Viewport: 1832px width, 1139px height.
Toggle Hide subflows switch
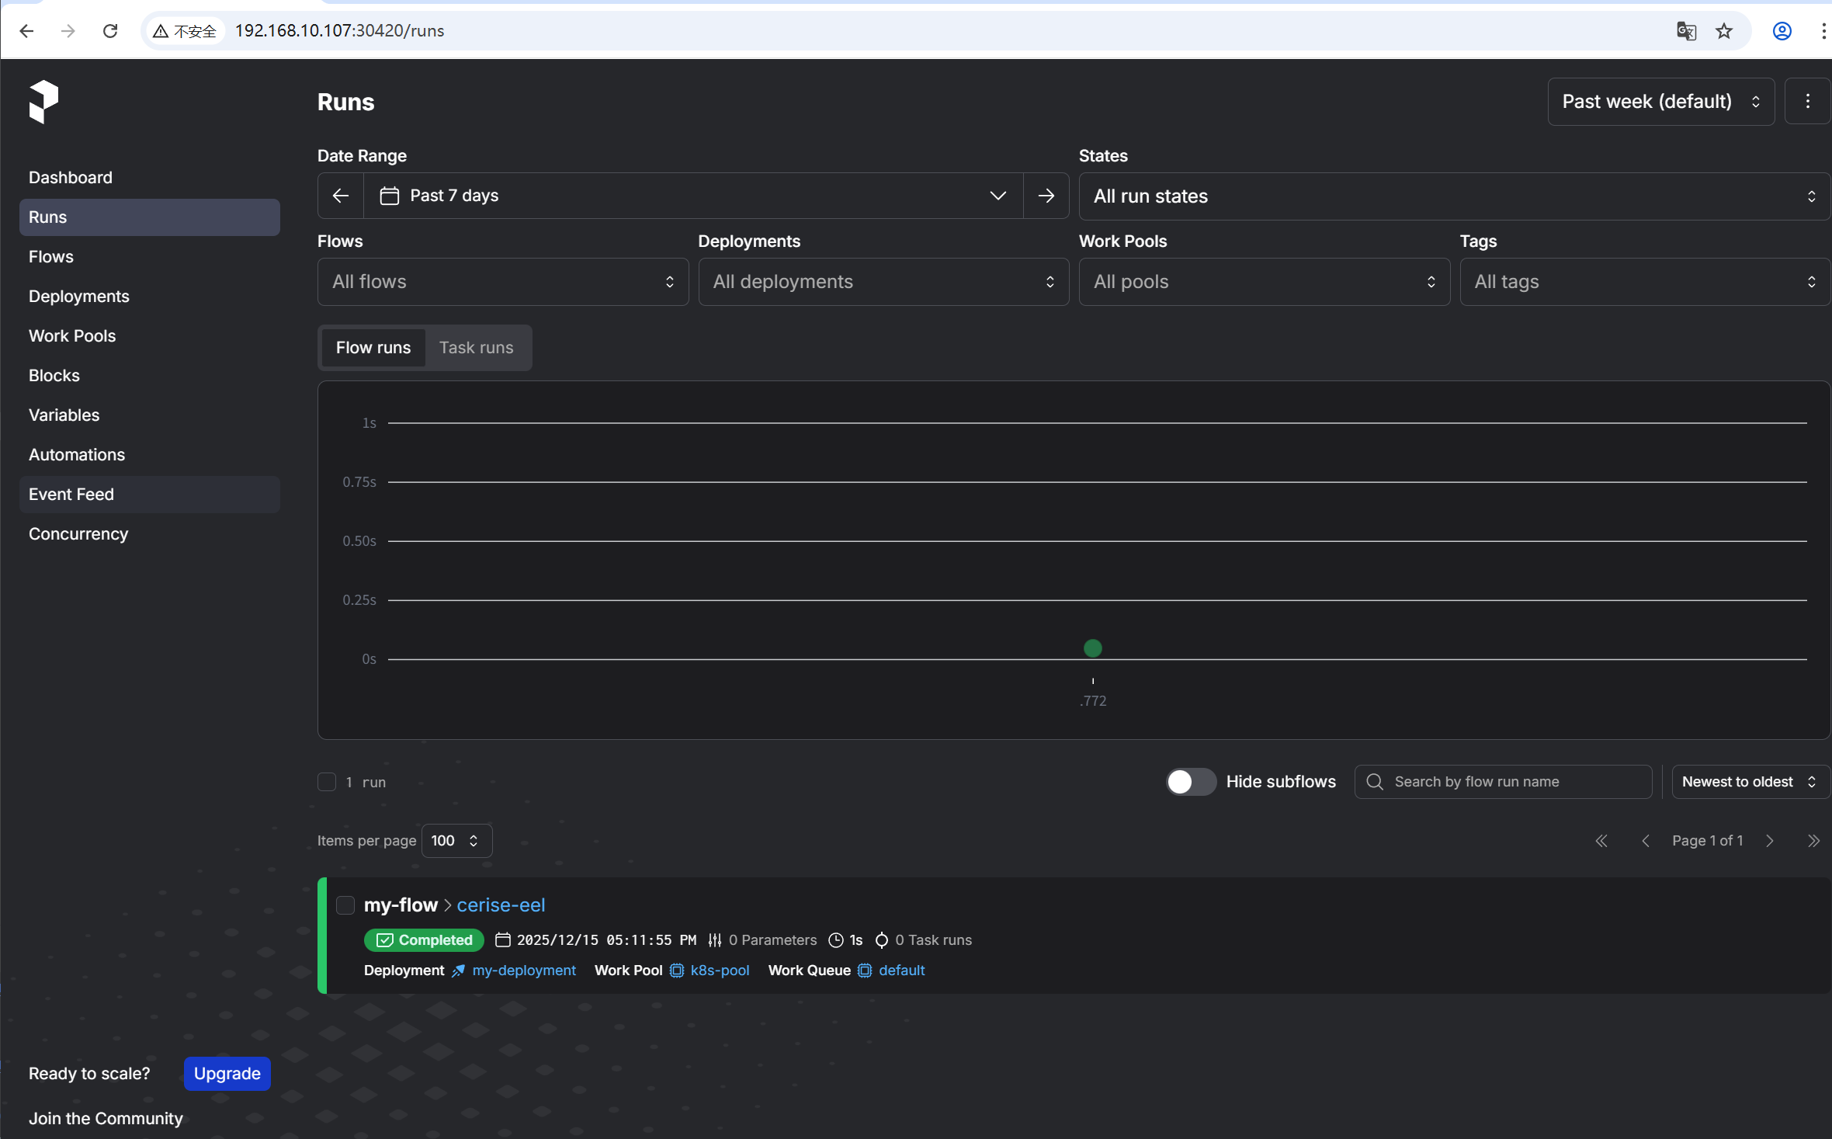(1191, 782)
